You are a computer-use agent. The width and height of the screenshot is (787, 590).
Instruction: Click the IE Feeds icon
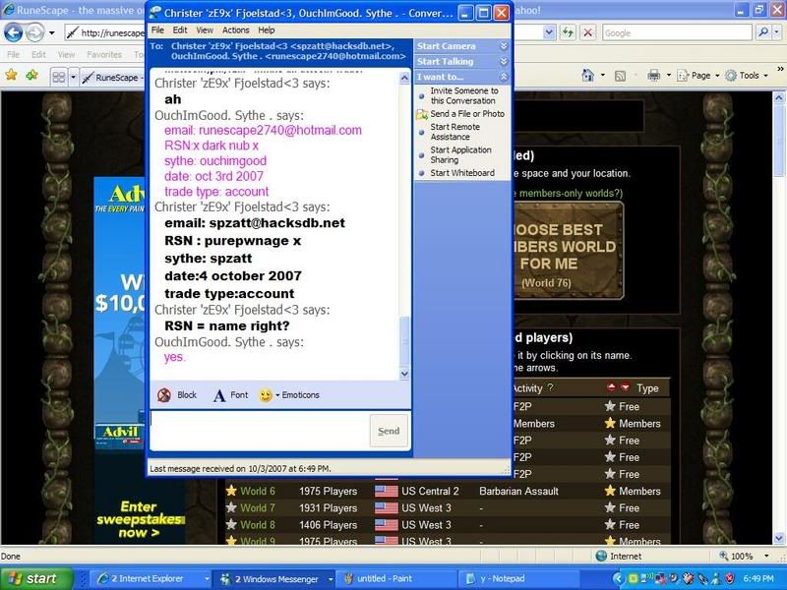621,76
